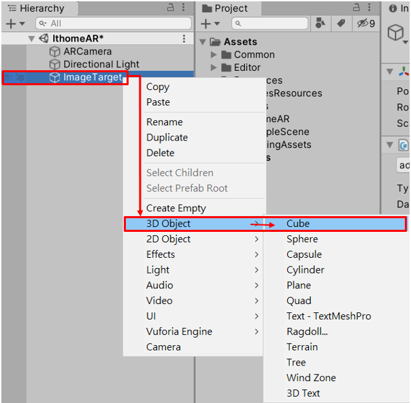Click the folder icon beside Common
The image size is (411, 403).
[x=226, y=55]
